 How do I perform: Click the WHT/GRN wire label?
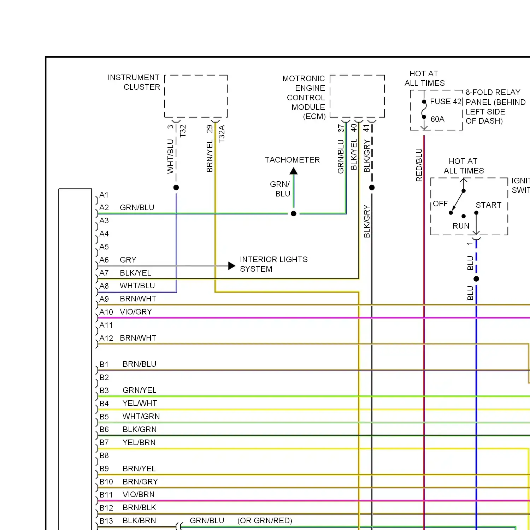(141, 417)
